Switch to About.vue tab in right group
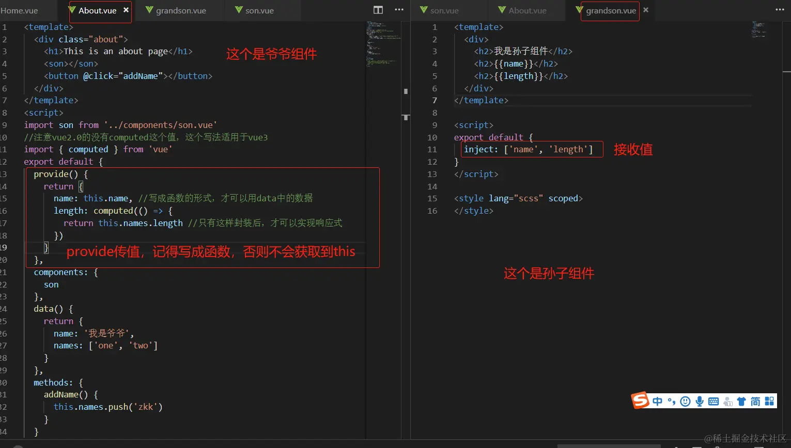This screenshot has height=448, width=791. pos(528,10)
